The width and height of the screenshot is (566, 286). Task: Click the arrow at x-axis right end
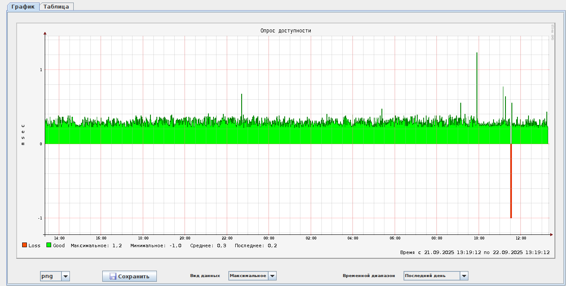pyautogui.click(x=551, y=234)
